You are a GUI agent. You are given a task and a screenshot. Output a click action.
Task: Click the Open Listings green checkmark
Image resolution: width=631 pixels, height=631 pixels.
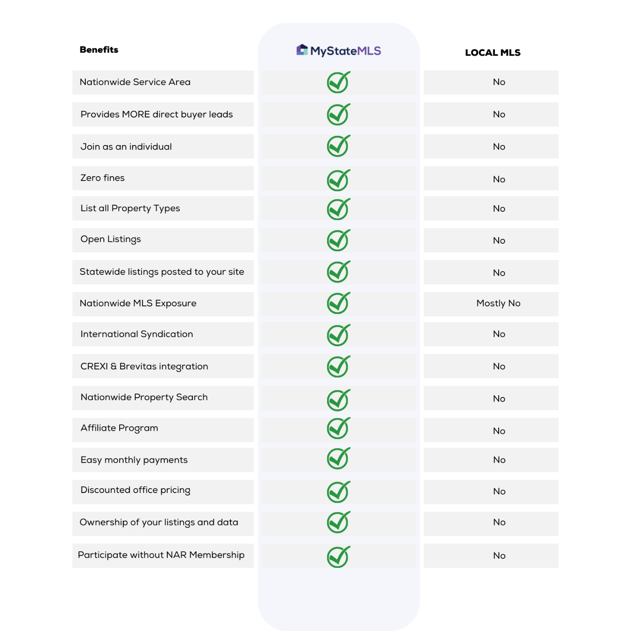point(338,240)
